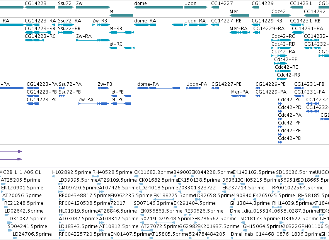Select the Zw gene arrow
329x240 pixels.
tap(93, 7)
